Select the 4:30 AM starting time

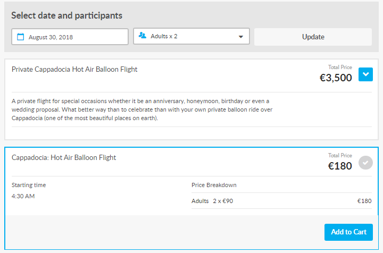[x=23, y=196]
